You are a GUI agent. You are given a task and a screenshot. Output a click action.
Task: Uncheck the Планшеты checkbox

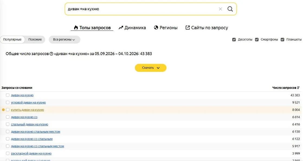[x=282, y=39]
